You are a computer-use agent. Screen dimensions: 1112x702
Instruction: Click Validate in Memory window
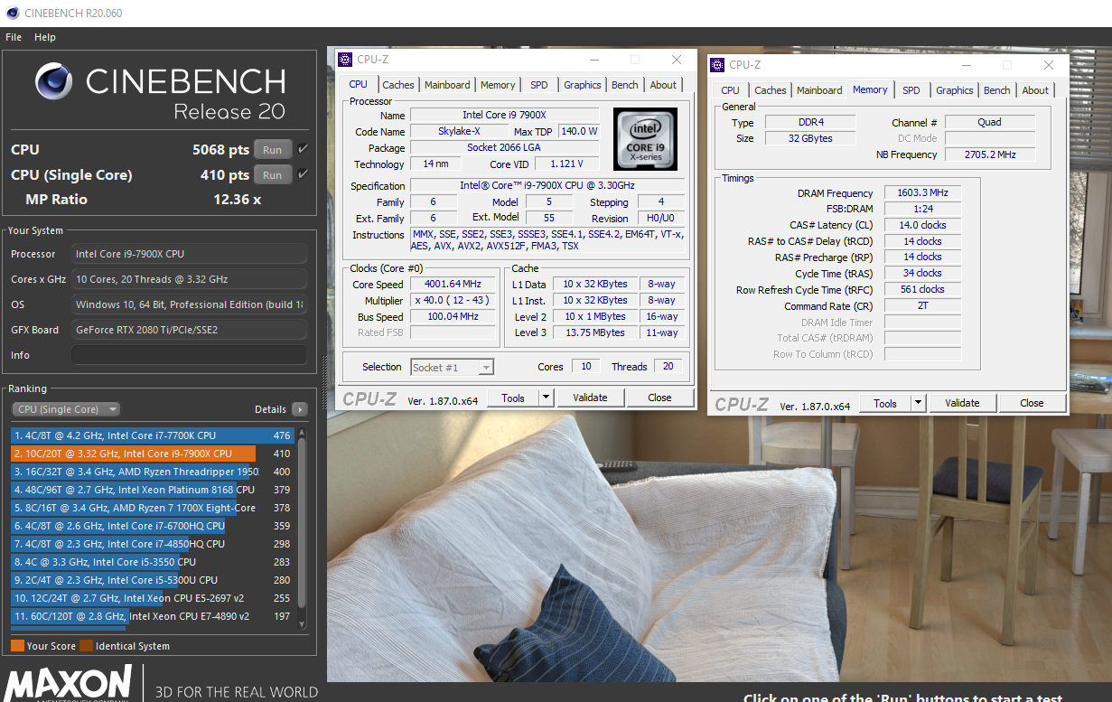pyautogui.click(x=962, y=403)
